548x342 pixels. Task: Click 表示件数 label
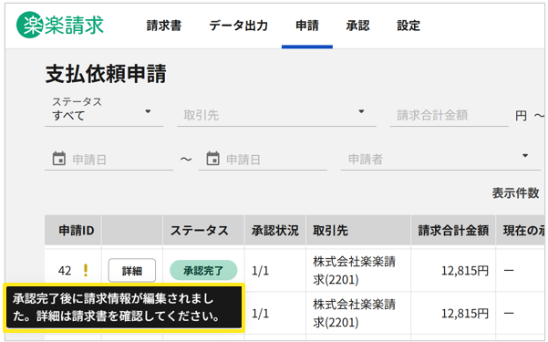[515, 192]
